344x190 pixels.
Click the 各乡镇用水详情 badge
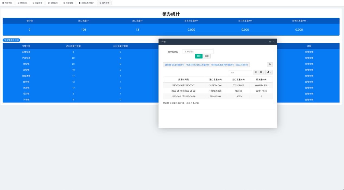tap(11, 40)
